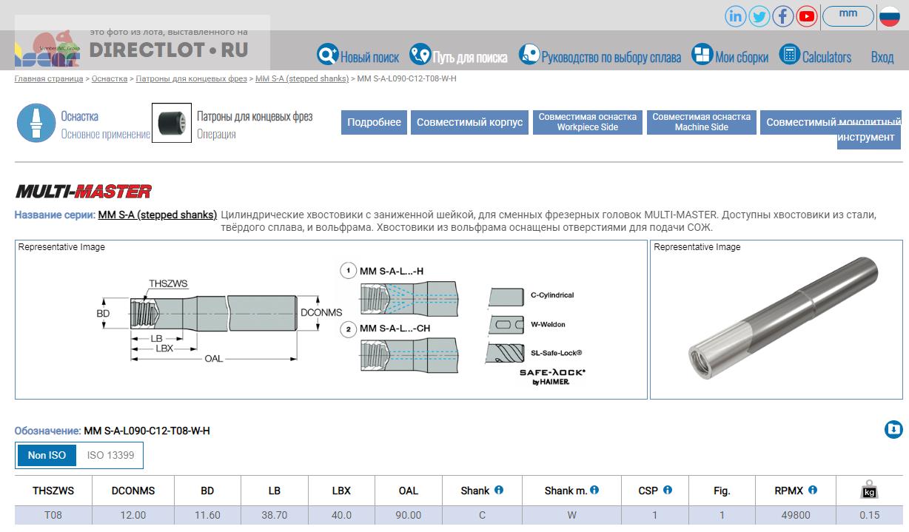Click the OAL column header
The height and width of the screenshot is (532, 909).
[x=409, y=491]
